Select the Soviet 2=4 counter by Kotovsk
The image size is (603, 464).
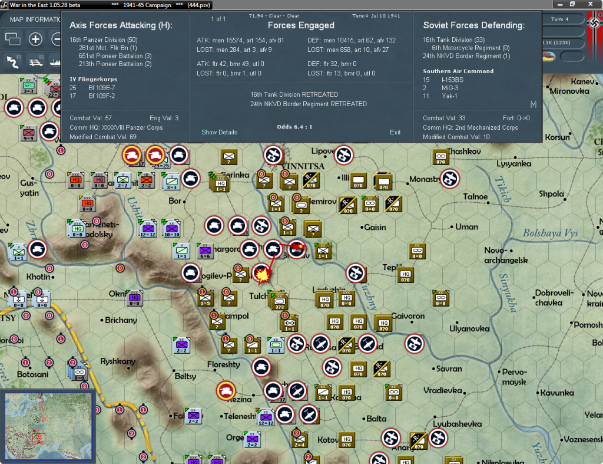[x=300, y=439]
